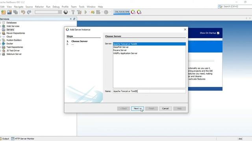Close the Add Server Instance dialog
Image resolution: width=252 pixels, height=141 pixels.
185,29
